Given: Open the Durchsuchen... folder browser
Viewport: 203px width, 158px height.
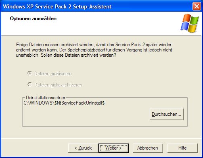Looking at the screenshot, I should tap(166, 114).
